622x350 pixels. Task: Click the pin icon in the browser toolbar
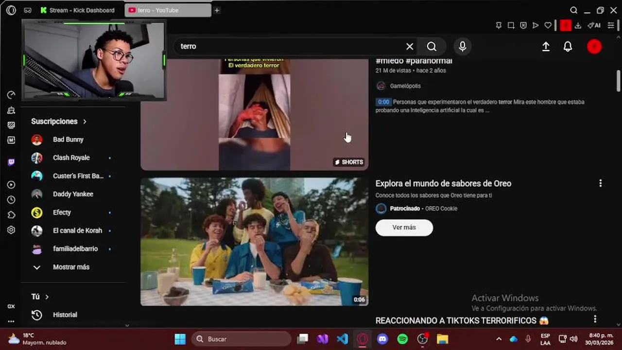(x=499, y=25)
